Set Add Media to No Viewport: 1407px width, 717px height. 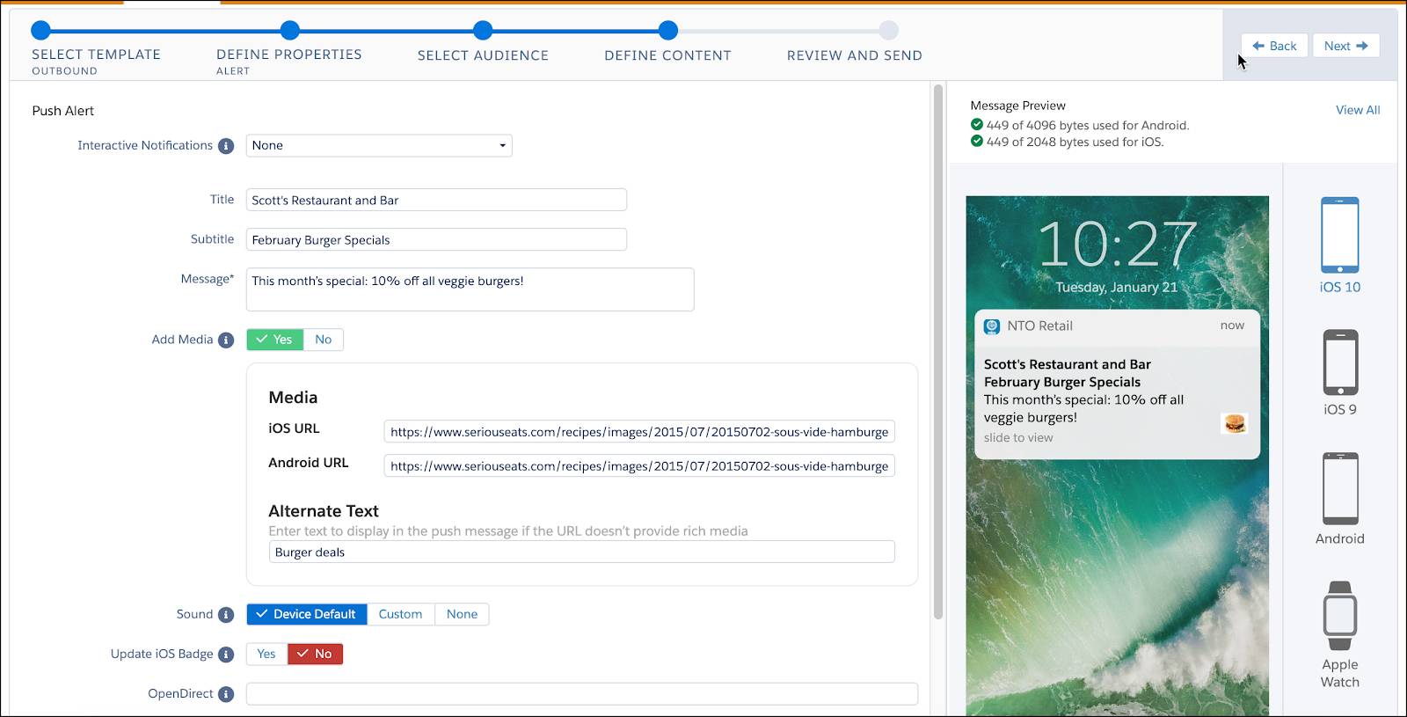(x=324, y=340)
